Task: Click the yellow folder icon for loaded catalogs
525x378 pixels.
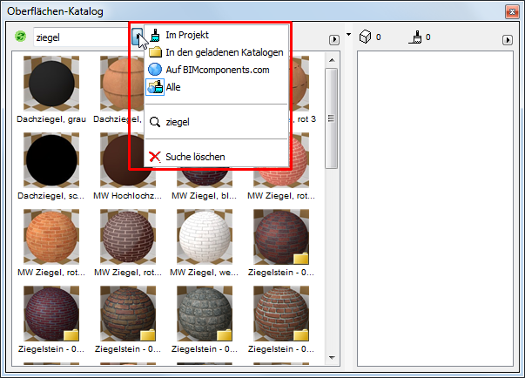Action: point(155,52)
